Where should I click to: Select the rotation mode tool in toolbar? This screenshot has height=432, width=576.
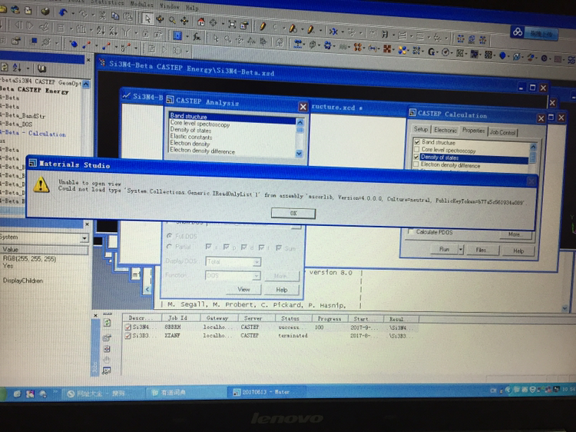pos(161,19)
